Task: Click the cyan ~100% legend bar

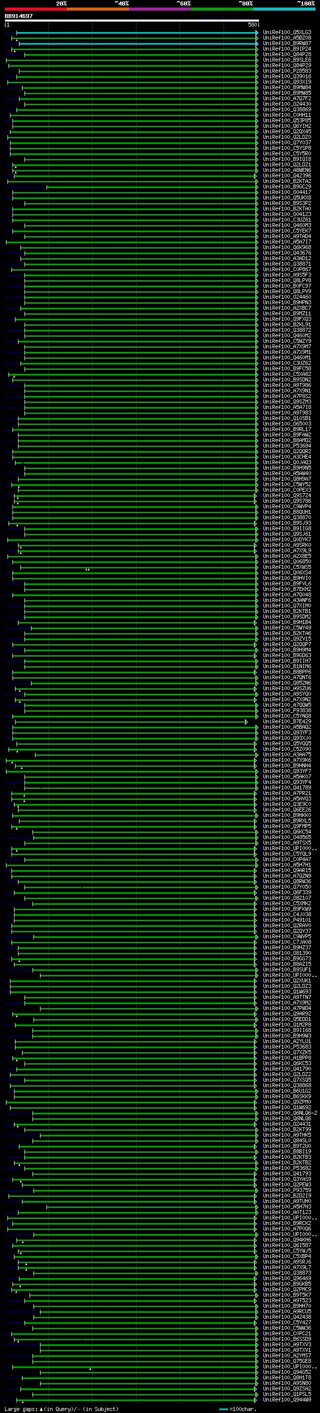Action: coord(284,9)
